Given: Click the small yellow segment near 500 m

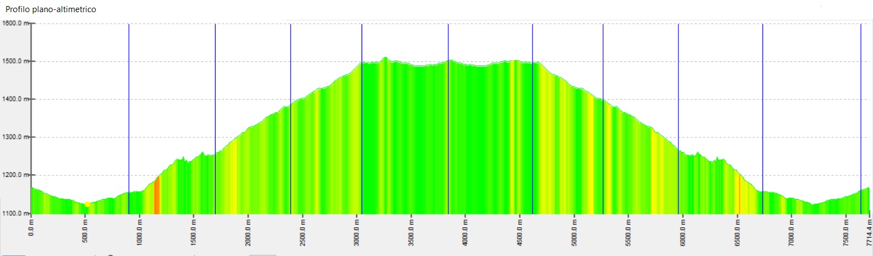Looking at the screenshot, I should coord(87,205).
